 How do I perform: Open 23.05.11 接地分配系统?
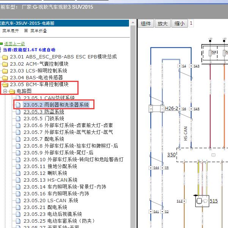click(x=50, y=166)
